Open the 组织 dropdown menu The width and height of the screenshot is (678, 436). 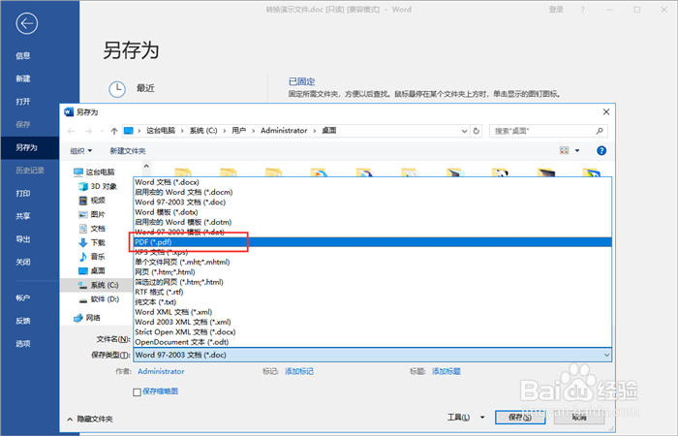click(80, 150)
